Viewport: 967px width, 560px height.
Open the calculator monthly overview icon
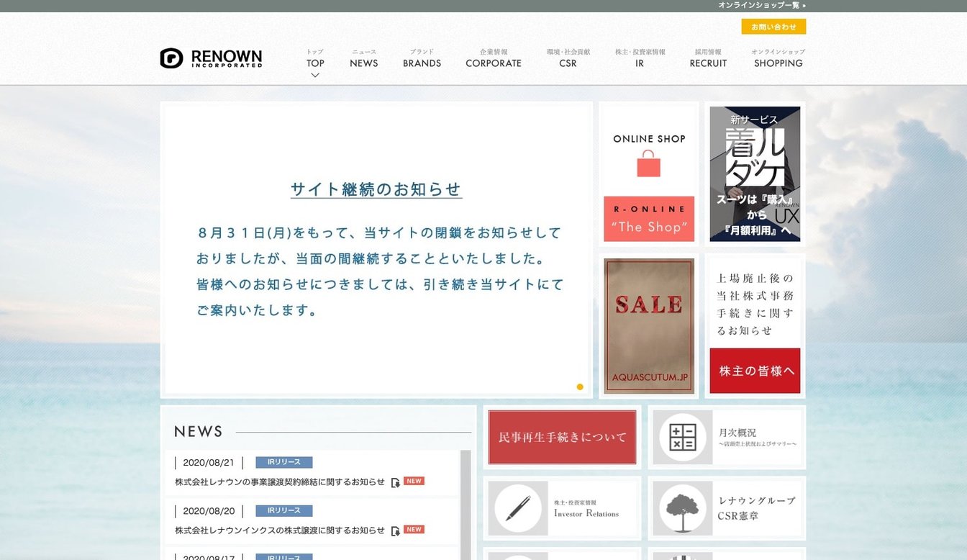(682, 437)
